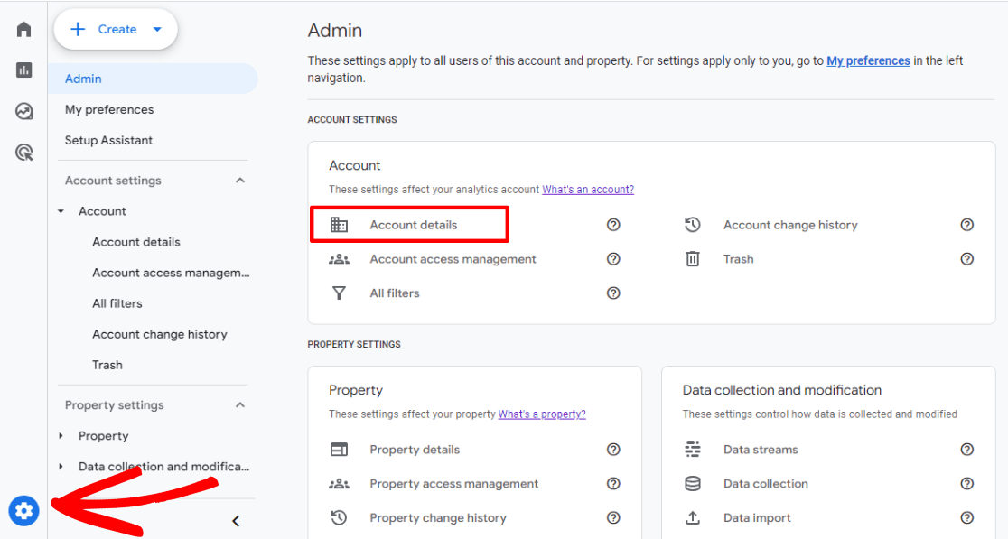This screenshot has width=1008, height=539.
Task: Click the Data collection database icon
Action: [693, 484]
